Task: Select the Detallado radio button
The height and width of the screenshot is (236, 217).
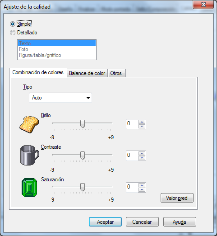Action: pyautogui.click(x=13, y=33)
